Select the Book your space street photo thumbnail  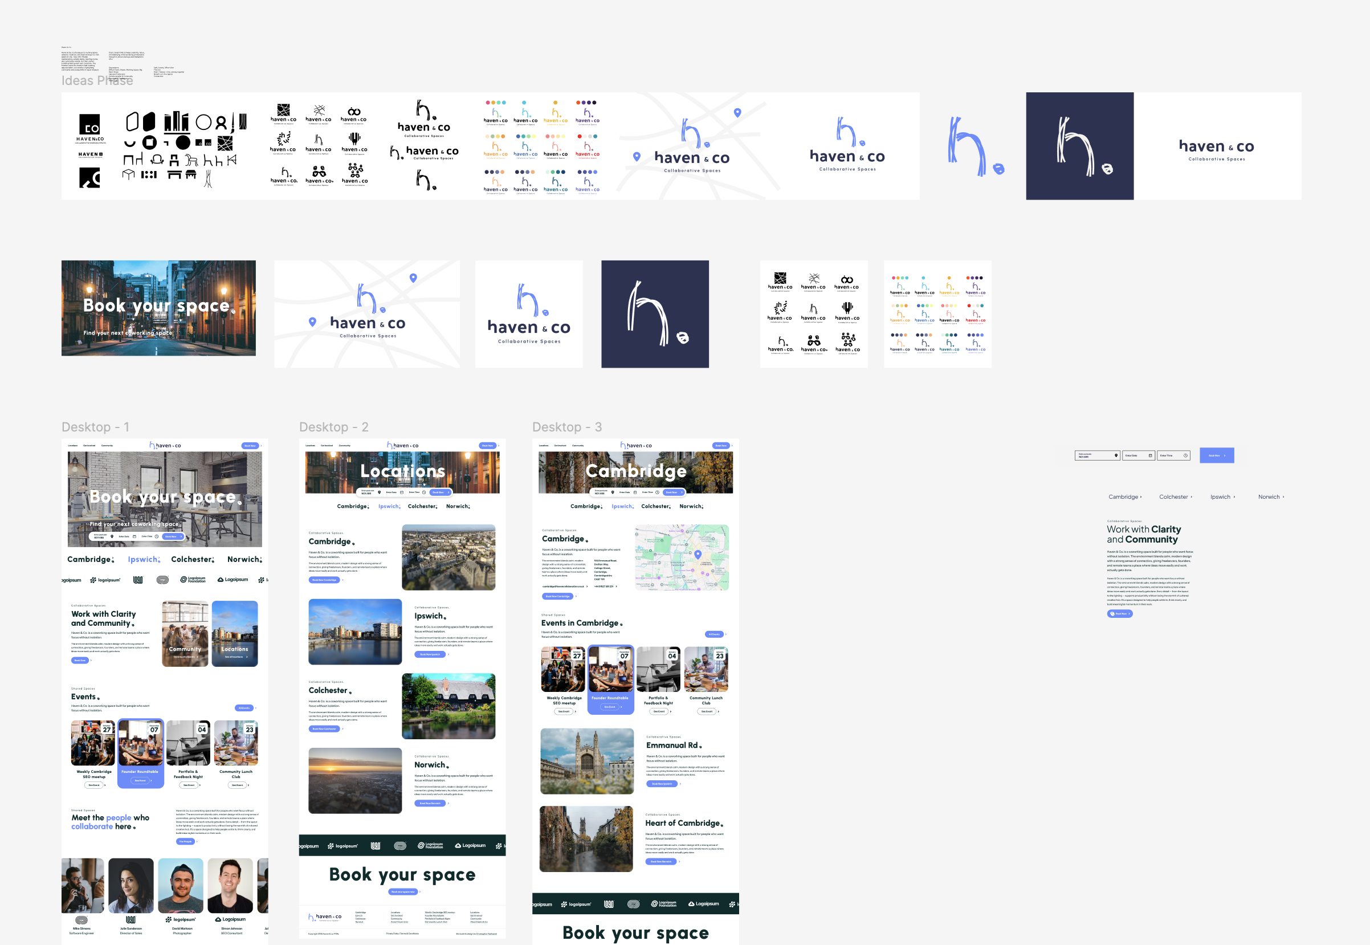point(158,308)
